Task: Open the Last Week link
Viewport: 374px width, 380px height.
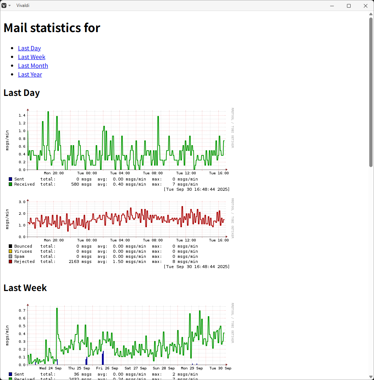Action: coord(31,57)
